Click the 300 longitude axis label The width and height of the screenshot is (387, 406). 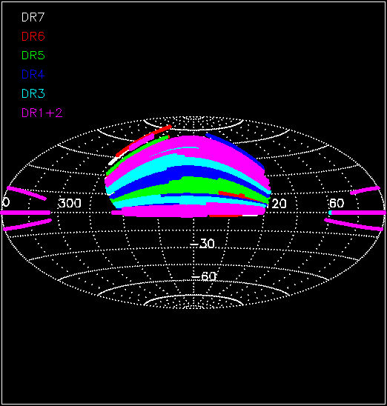pyautogui.click(x=70, y=204)
